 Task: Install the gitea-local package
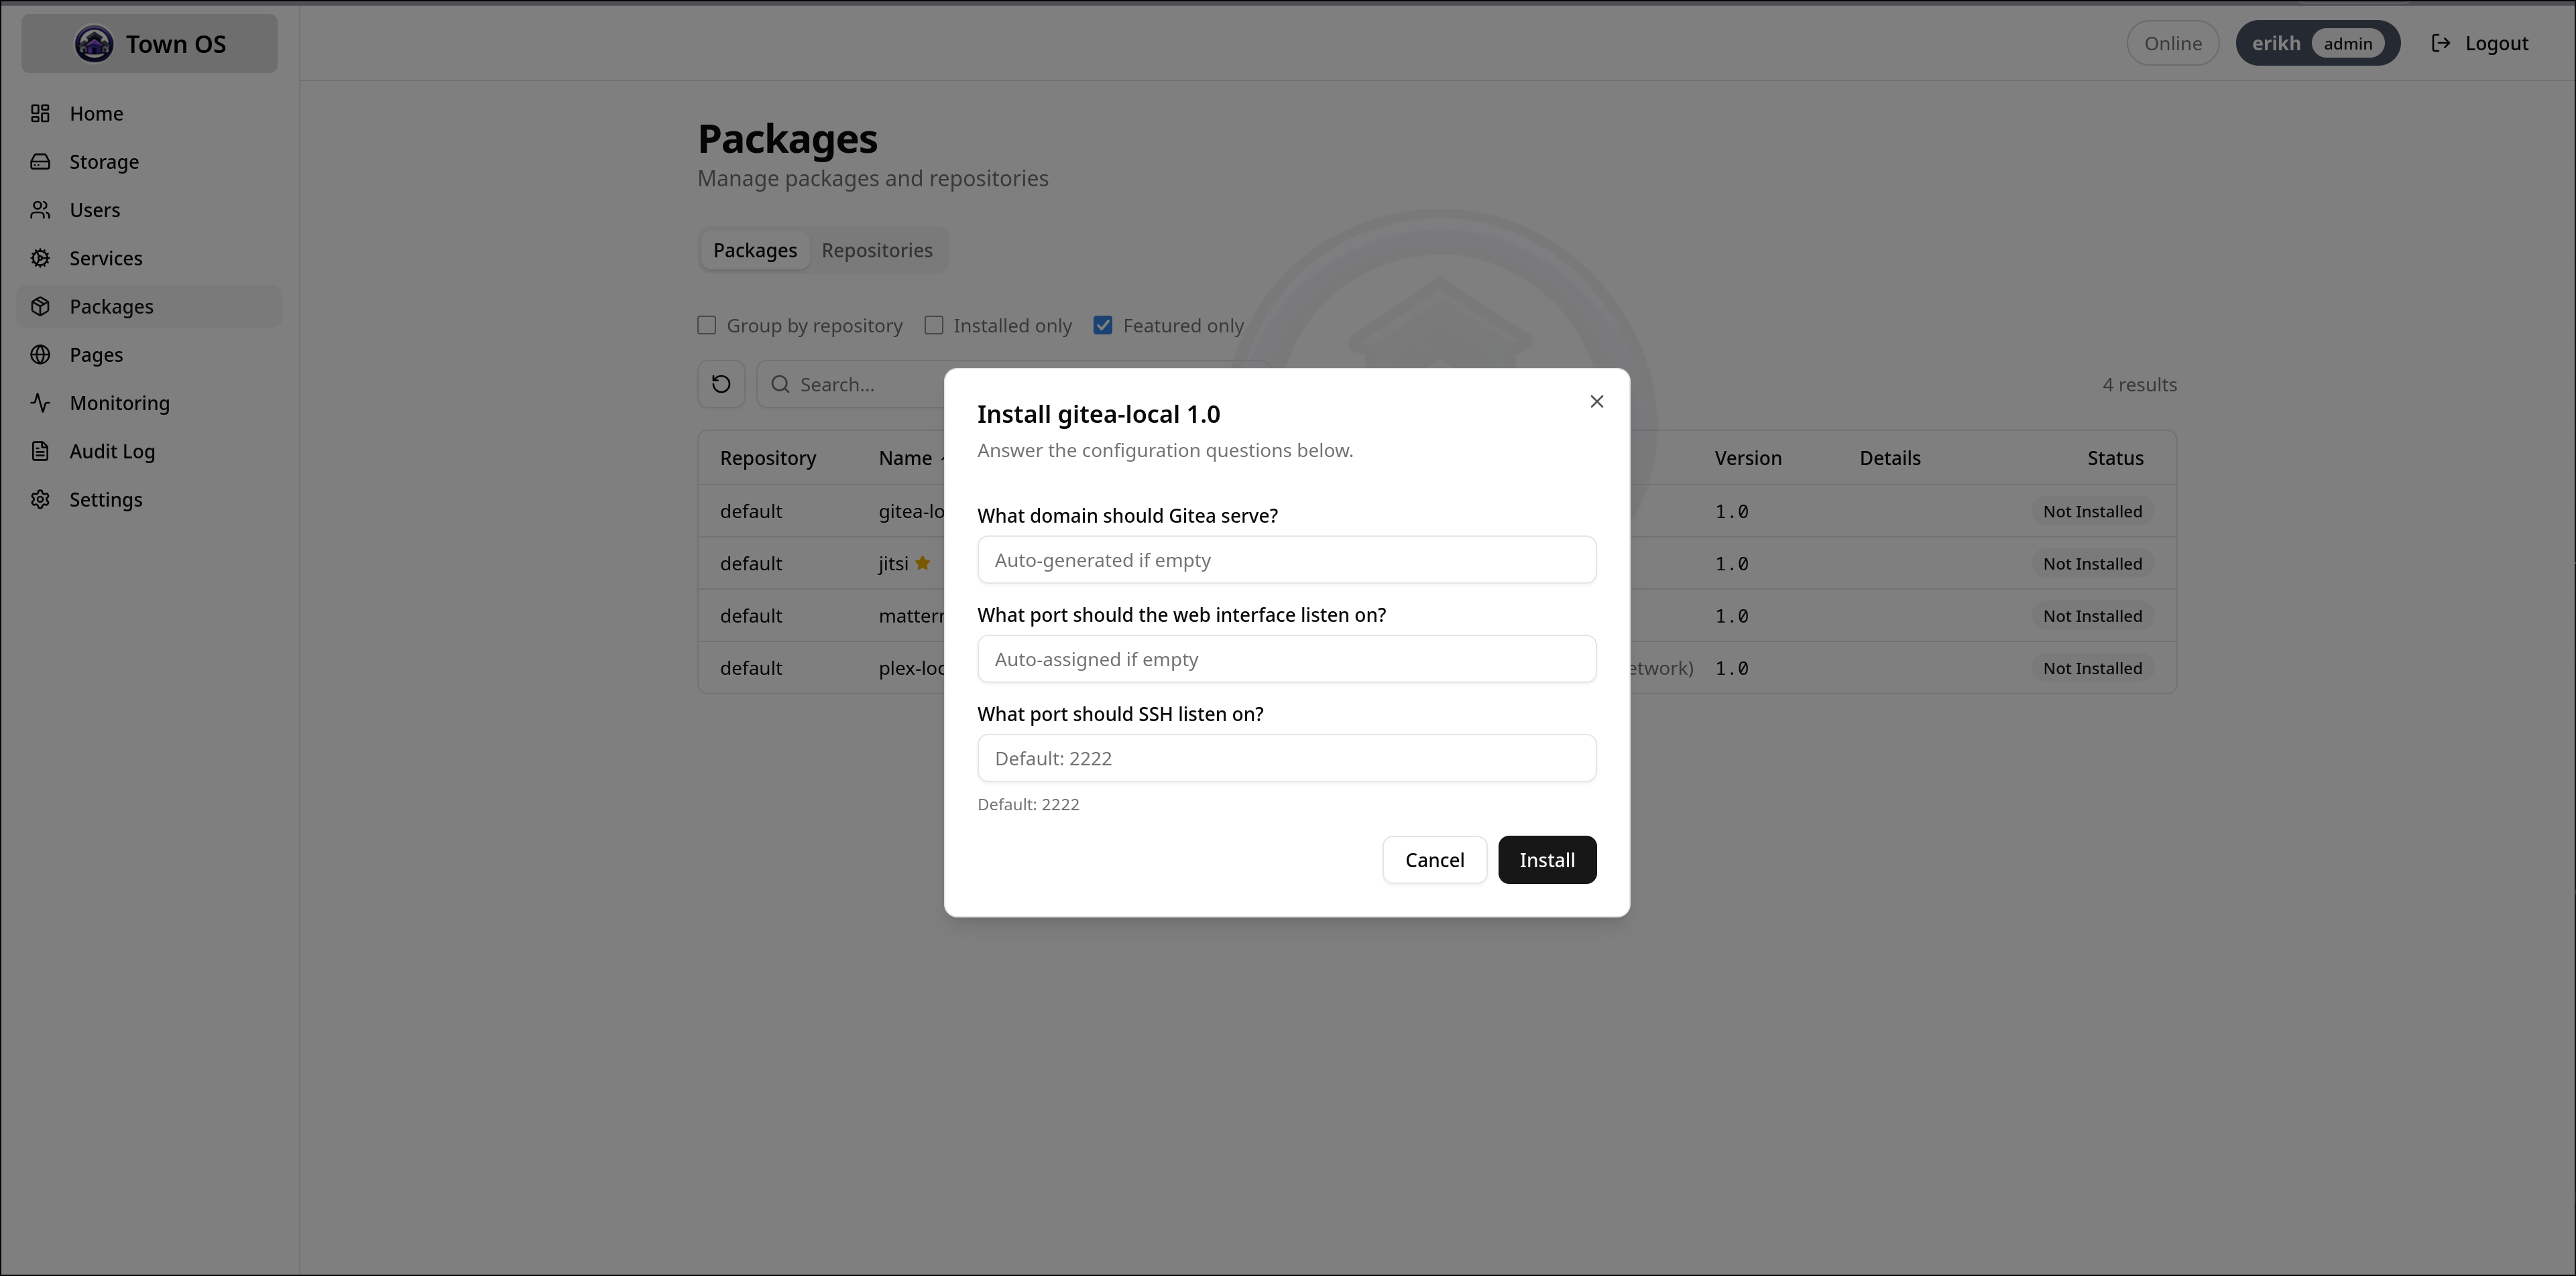coord(1546,859)
